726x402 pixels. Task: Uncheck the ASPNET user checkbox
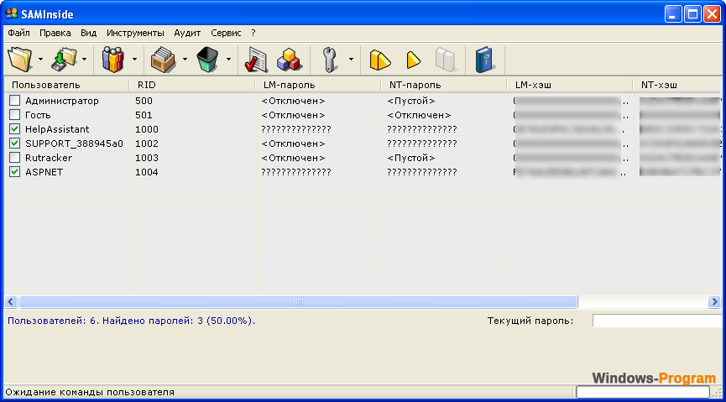[15, 172]
